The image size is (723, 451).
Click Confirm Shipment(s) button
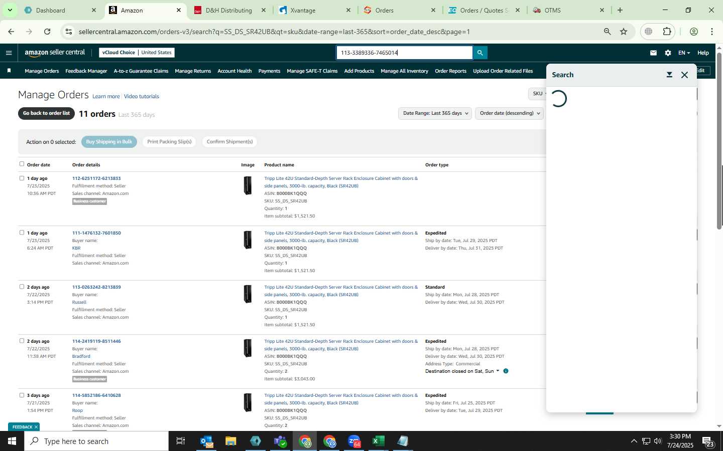(x=229, y=142)
